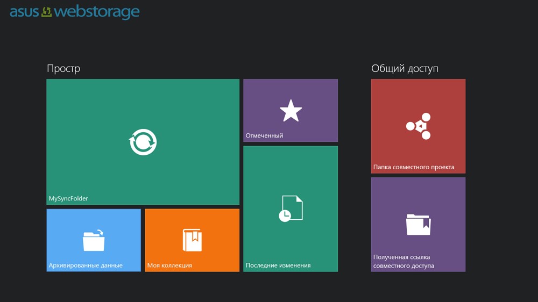Open the MySyncFolder tile label
Viewport: 538px width, 302px height.
pos(68,198)
